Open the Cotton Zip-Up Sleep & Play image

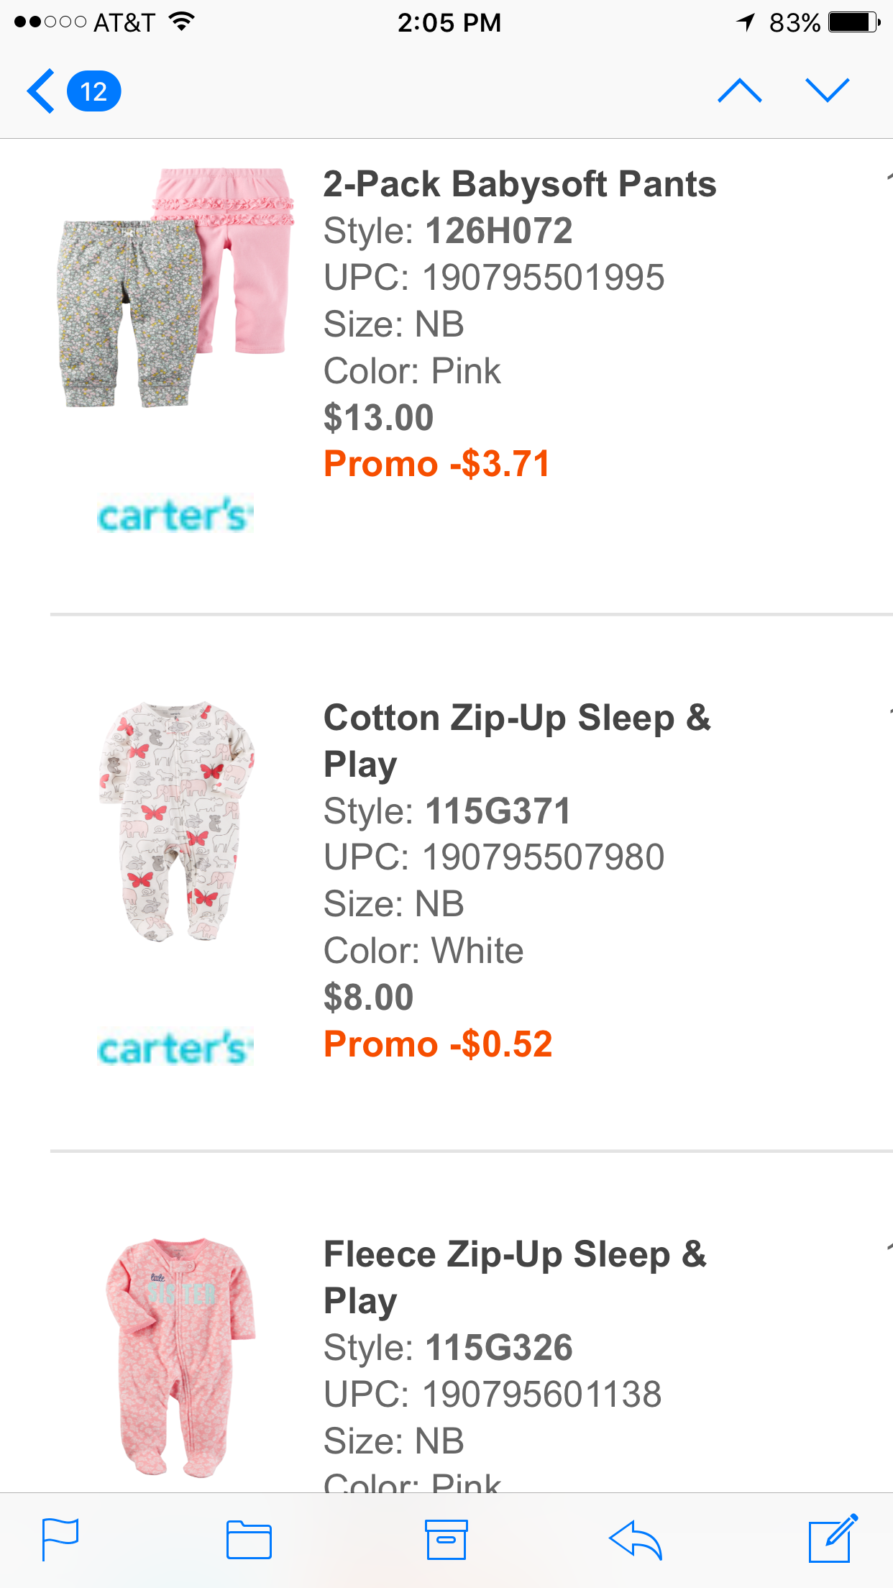(176, 821)
